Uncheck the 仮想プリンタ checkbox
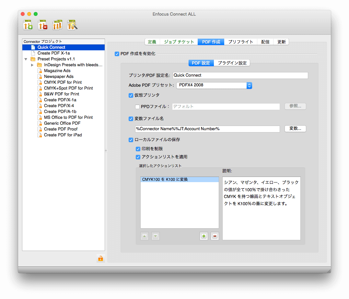Viewport: 349px width, 299px height. (x=131, y=95)
